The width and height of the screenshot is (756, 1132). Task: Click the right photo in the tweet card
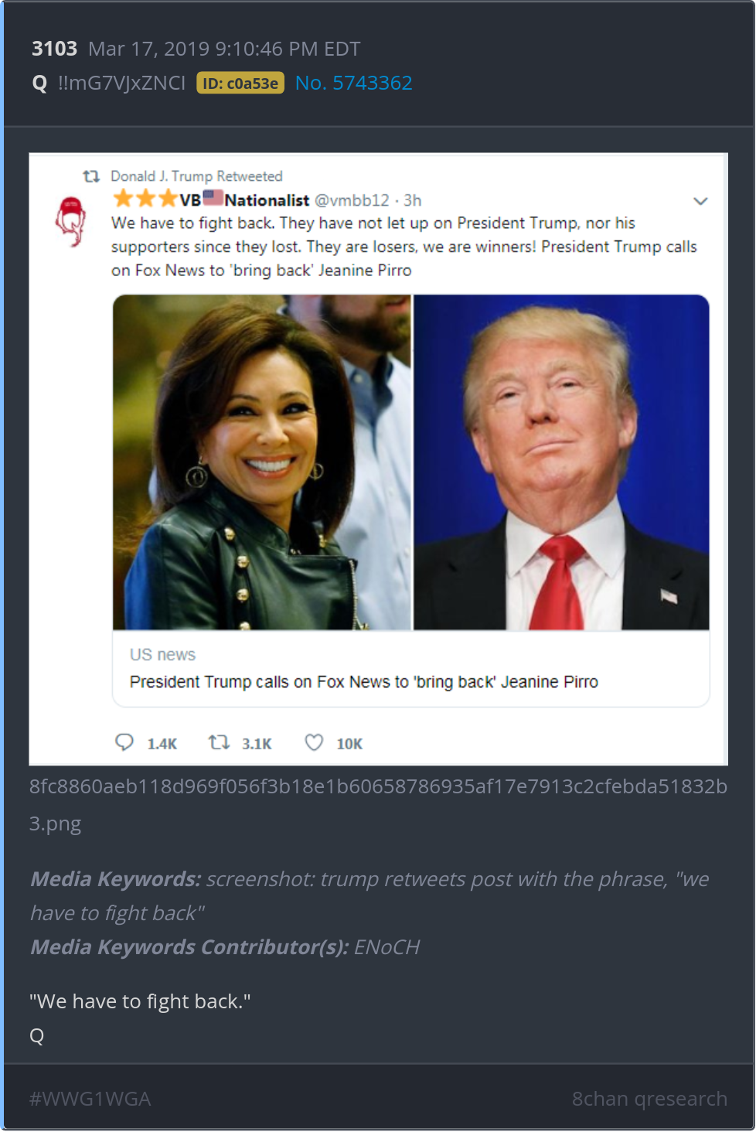561,462
